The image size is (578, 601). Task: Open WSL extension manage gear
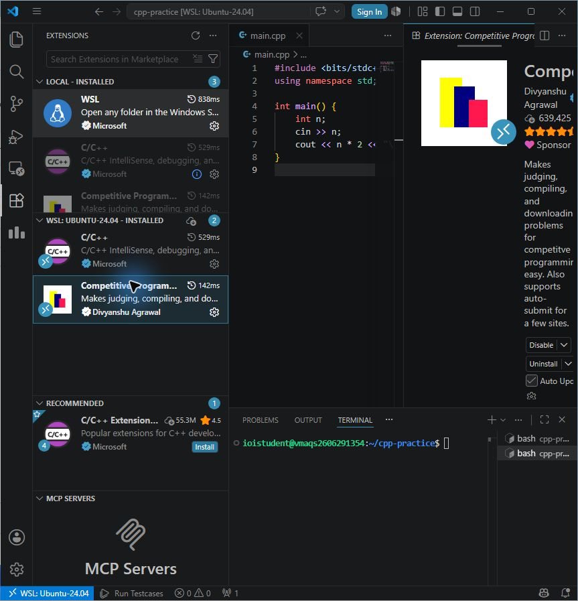(x=214, y=126)
